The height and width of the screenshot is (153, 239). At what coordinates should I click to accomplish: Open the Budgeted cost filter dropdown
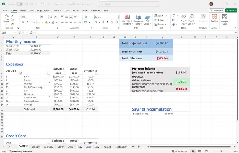pyautogui.click(x=64, y=73)
